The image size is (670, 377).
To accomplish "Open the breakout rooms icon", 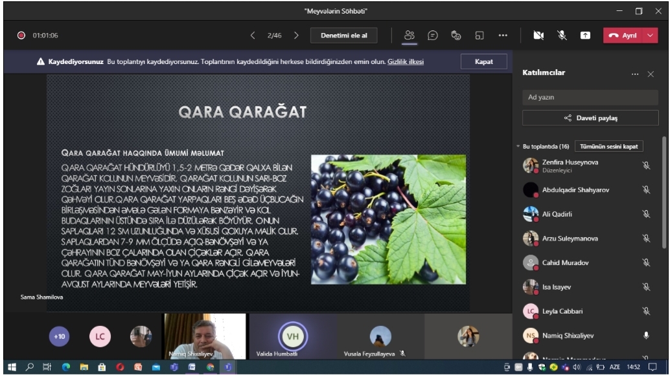I will coord(479,36).
